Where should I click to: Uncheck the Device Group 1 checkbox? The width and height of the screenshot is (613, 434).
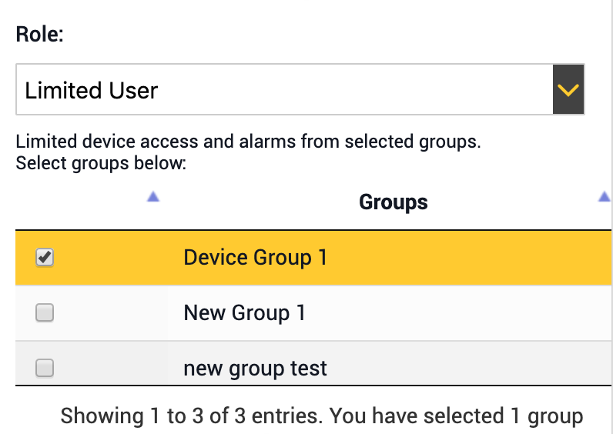tap(45, 258)
